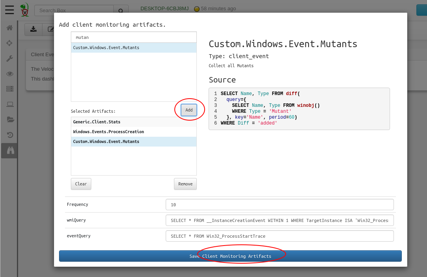Open the laptop Host Information icon

pos(9,104)
